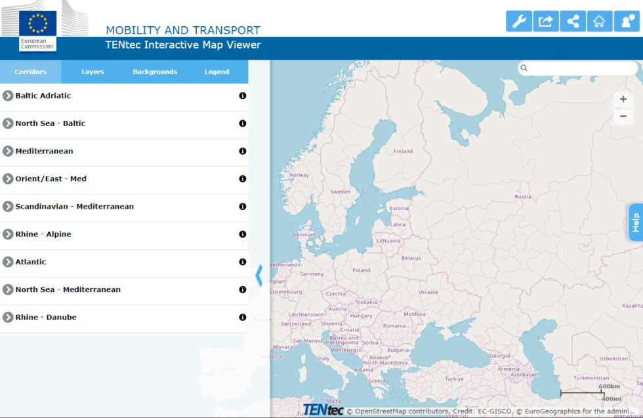Open the social share icon
The width and height of the screenshot is (643, 418).
[x=573, y=21]
